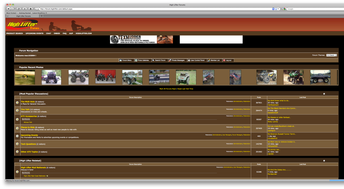
Task: Go back with browser back arrow
Action: [x=8, y=9]
